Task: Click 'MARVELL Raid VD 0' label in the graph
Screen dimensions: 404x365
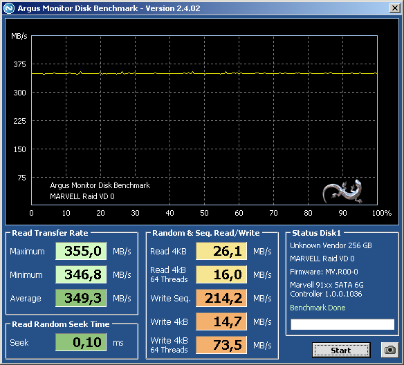Action: (x=82, y=196)
